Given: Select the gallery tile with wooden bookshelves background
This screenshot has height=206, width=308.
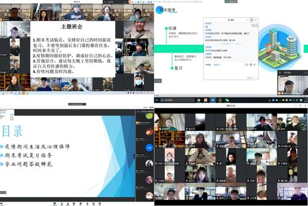Looking at the screenshot, I should coord(169,139).
